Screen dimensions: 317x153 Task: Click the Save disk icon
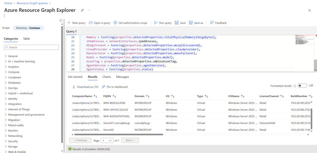177,23
